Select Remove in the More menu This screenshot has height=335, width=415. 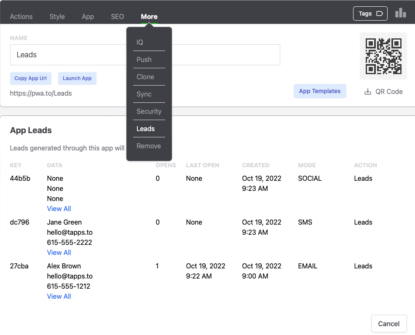(149, 146)
